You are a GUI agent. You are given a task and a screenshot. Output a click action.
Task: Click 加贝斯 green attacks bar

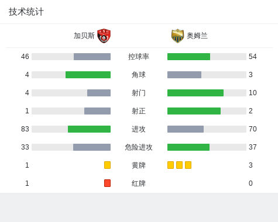click(89, 129)
